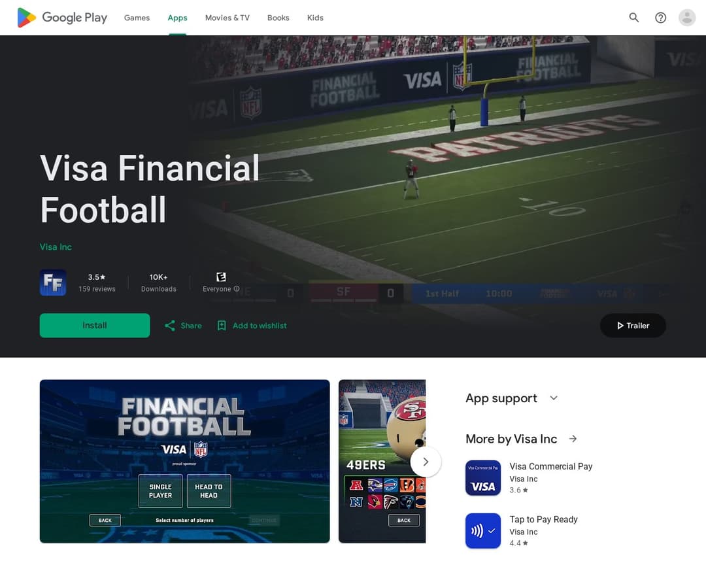The height and width of the screenshot is (565, 706).
Task: Add Visa Financial Football to wishlist
Action: [252, 325]
